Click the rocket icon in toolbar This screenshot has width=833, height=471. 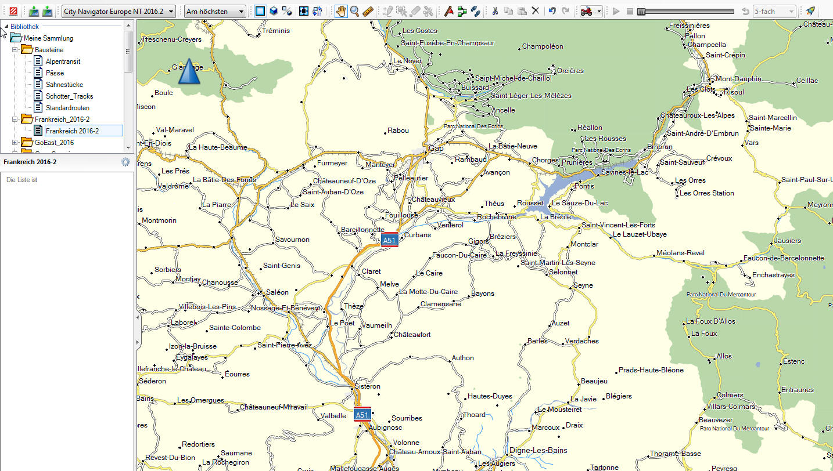810,11
